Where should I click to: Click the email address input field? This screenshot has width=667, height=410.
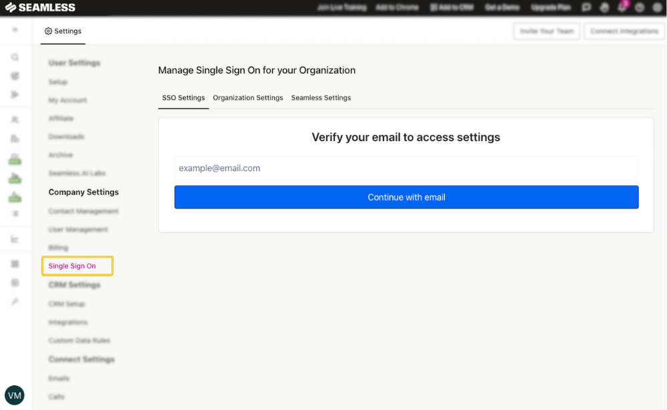[x=406, y=168]
